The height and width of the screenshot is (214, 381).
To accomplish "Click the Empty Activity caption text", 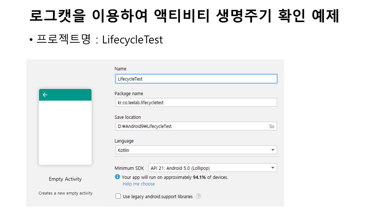I will click(x=65, y=179).
